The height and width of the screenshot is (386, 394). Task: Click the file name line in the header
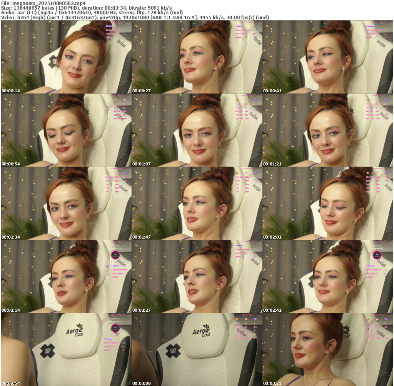pyautogui.click(x=43, y=3)
